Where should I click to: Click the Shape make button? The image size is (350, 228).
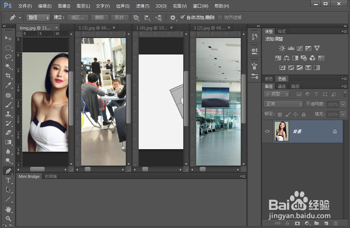[119, 18]
